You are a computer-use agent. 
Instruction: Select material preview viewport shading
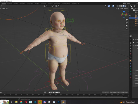(x=124, y=6)
